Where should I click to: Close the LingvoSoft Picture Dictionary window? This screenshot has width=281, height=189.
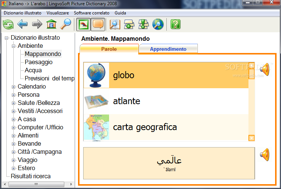coord(271,3)
